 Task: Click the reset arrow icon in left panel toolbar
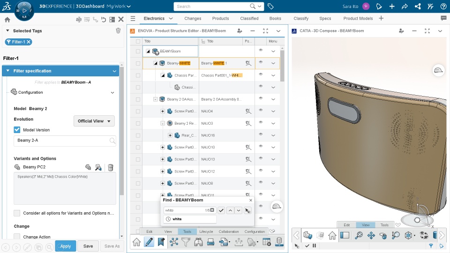(x=104, y=20)
